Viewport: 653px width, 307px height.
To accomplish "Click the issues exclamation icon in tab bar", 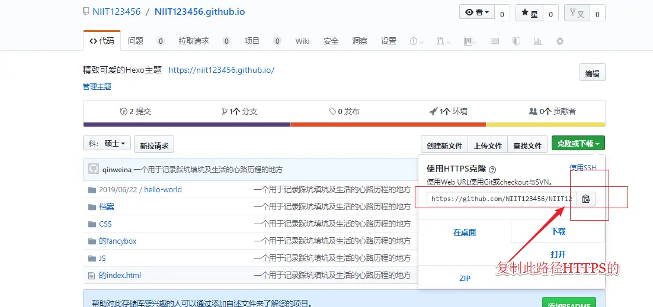I will tap(414, 41).
